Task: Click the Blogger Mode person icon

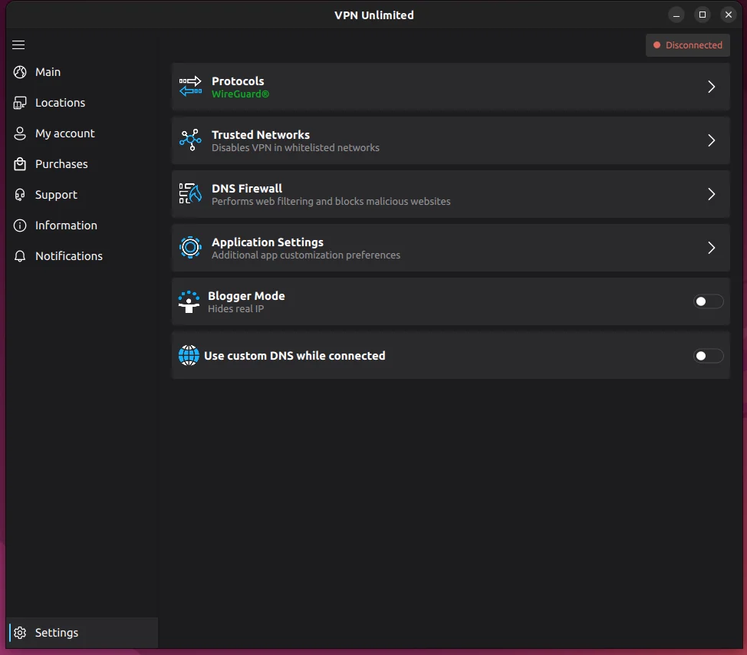Action: [189, 301]
